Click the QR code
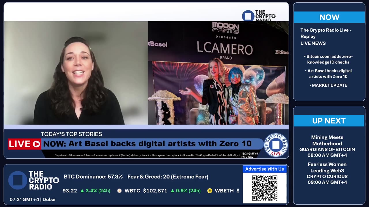 click(264, 188)
